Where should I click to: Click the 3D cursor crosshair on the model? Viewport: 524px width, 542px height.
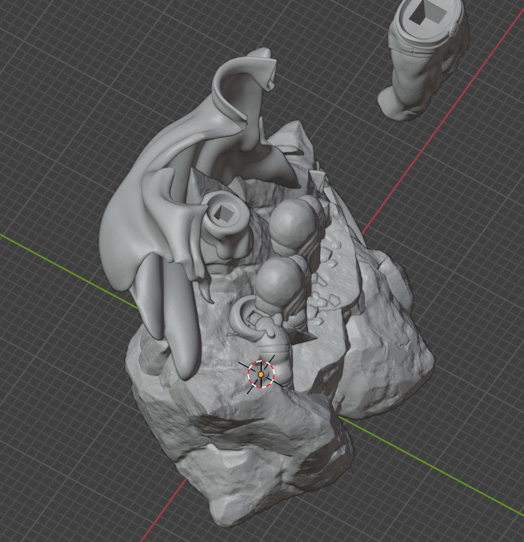[261, 374]
